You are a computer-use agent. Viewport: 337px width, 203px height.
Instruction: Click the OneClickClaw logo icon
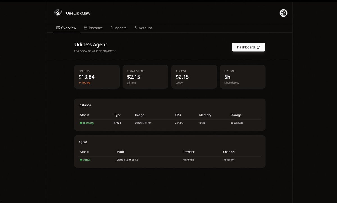click(58, 13)
